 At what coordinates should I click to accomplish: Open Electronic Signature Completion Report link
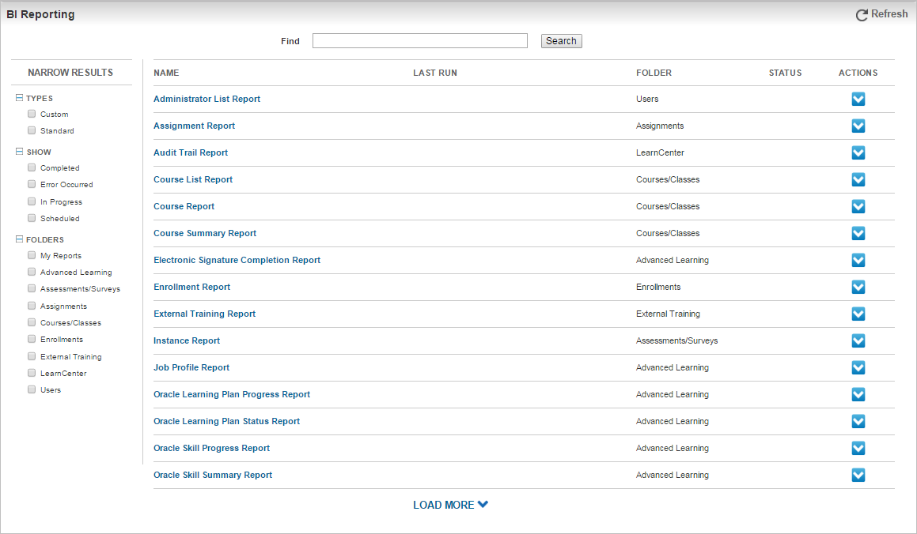point(237,261)
